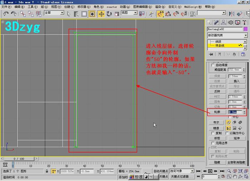This screenshot has height=181, width=250.
Task: Open the 编辑(E) menu
Action: click(x=19, y=7)
